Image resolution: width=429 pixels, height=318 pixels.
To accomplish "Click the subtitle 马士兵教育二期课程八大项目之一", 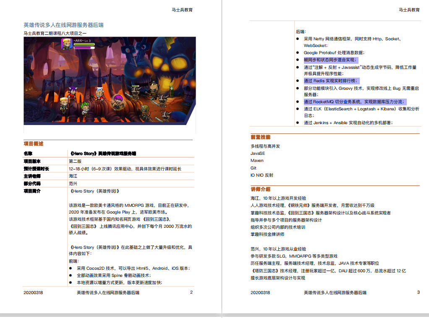I will point(55,34).
